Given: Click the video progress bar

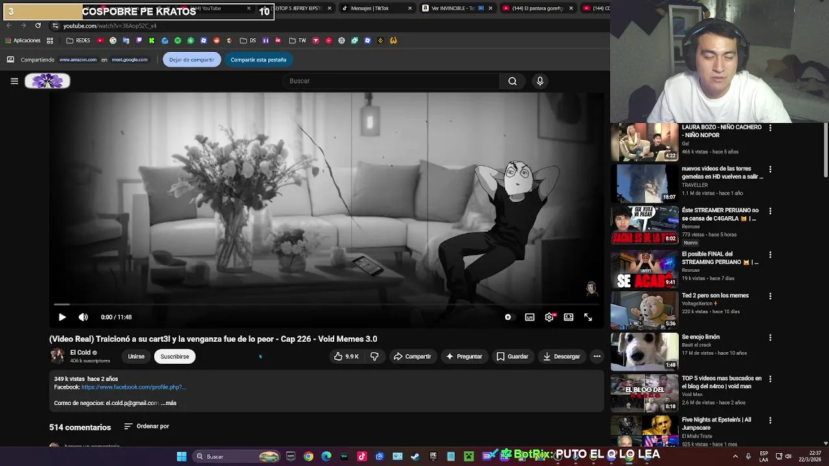Looking at the screenshot, I should (x=326, y=304).
